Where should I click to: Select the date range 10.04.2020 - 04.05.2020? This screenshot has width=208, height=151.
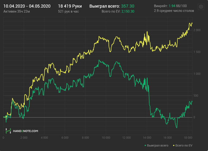coord(27,6)
